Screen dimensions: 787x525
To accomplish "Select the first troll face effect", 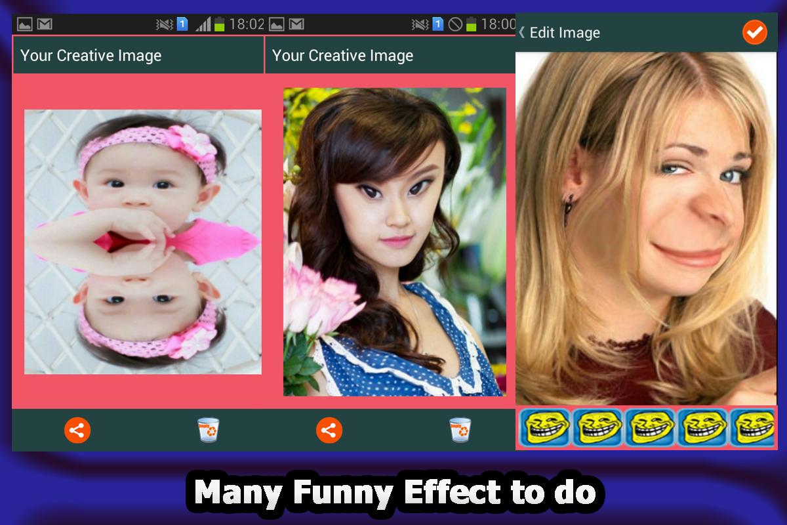I will tap(545, 427).
